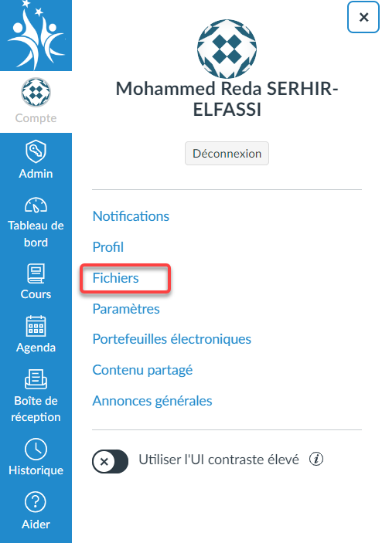Open the Cours book icon
Image resolution: width=382 pixels, height=543 pixels.
tap(36, 273)
